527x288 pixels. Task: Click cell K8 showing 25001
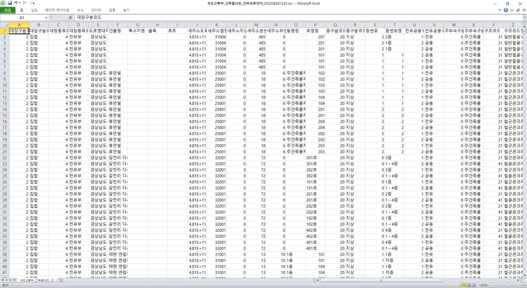tap(217, 73)
